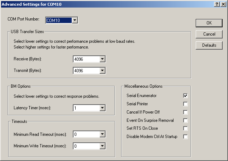This screenshot has width=228, height=161.
Task: Check Disable Modem Ctrl At Startup
Action: tap(185, 137)
